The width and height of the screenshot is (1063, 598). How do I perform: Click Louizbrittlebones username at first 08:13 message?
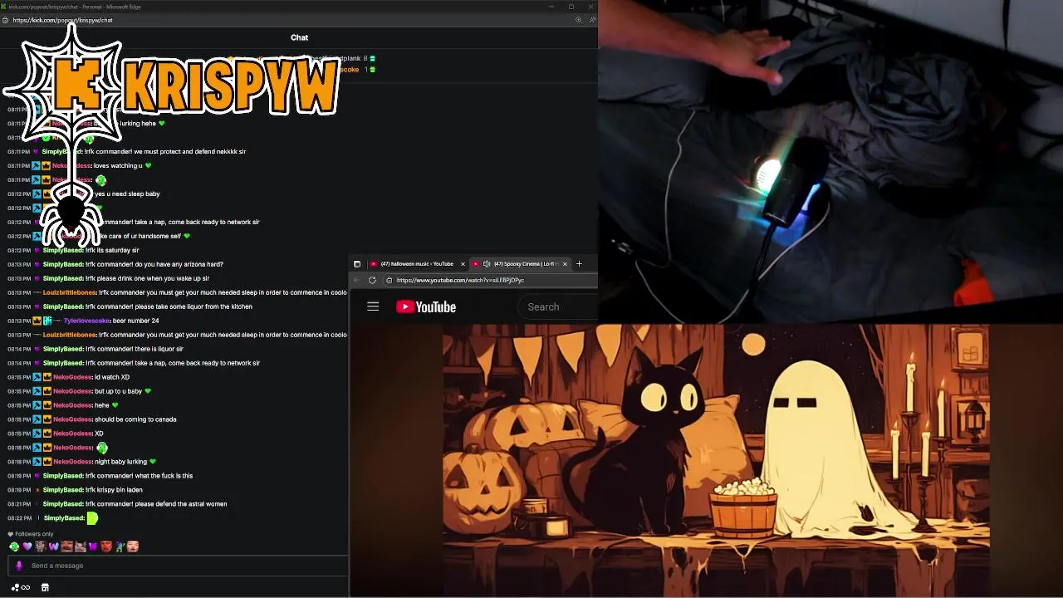(70, 292)
